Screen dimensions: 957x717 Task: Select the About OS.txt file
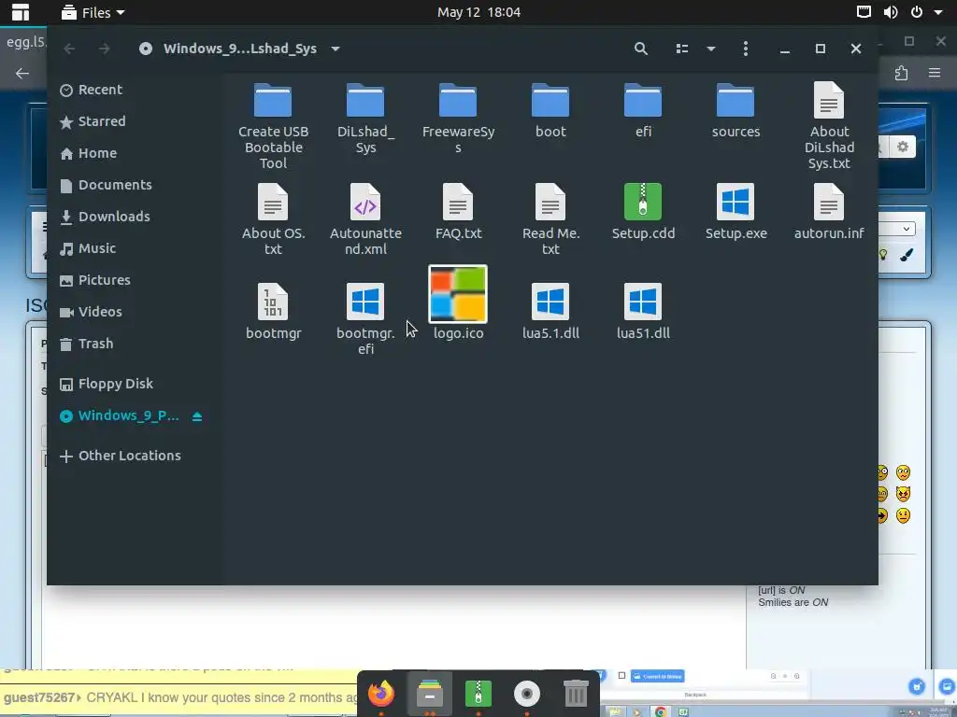click(x=273, y=218)
